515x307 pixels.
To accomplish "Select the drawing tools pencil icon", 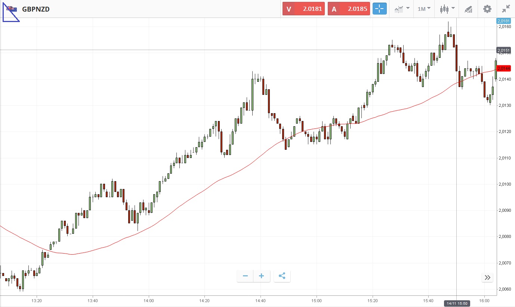I will tap(468, 9).
